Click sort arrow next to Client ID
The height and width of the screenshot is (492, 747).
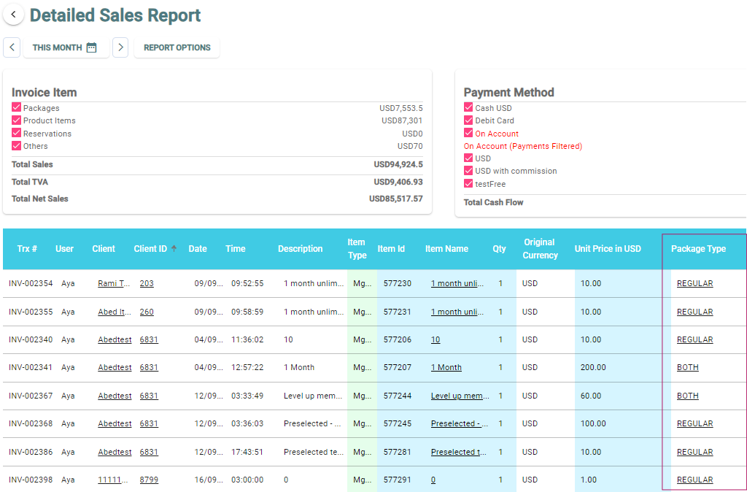[174, 249]
